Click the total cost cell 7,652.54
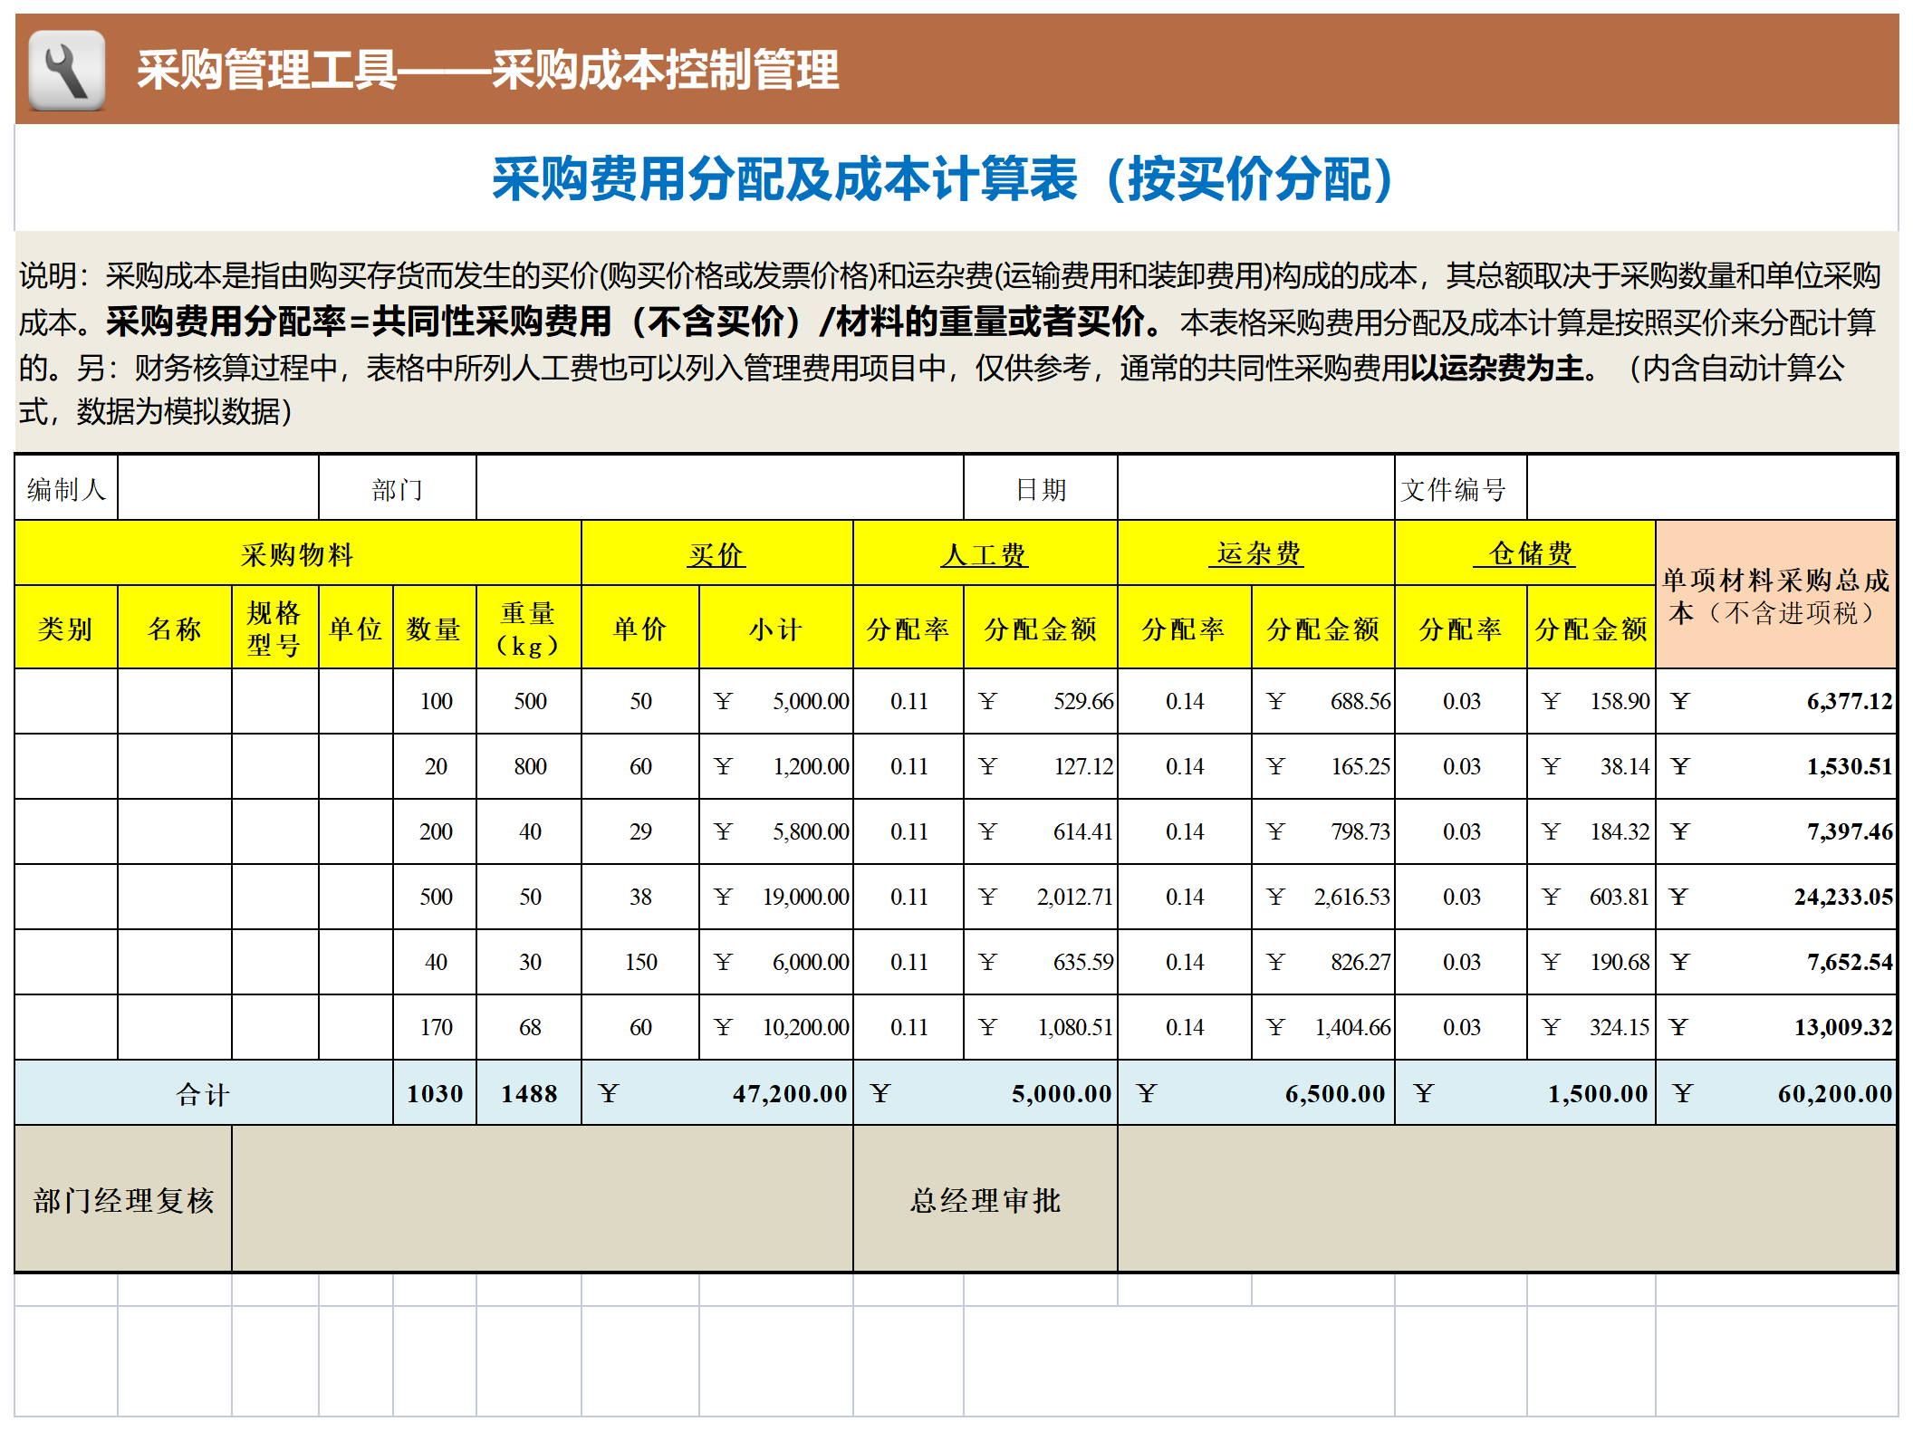The image size is (1913, 1431). tap(1775, 962)
